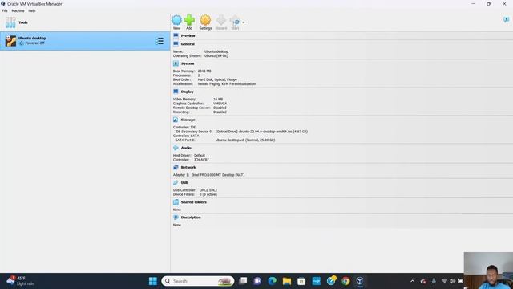Click the General section icon
Image resolution: width=513 pixels, height=289 pixels.
click(x=176, y=43)
